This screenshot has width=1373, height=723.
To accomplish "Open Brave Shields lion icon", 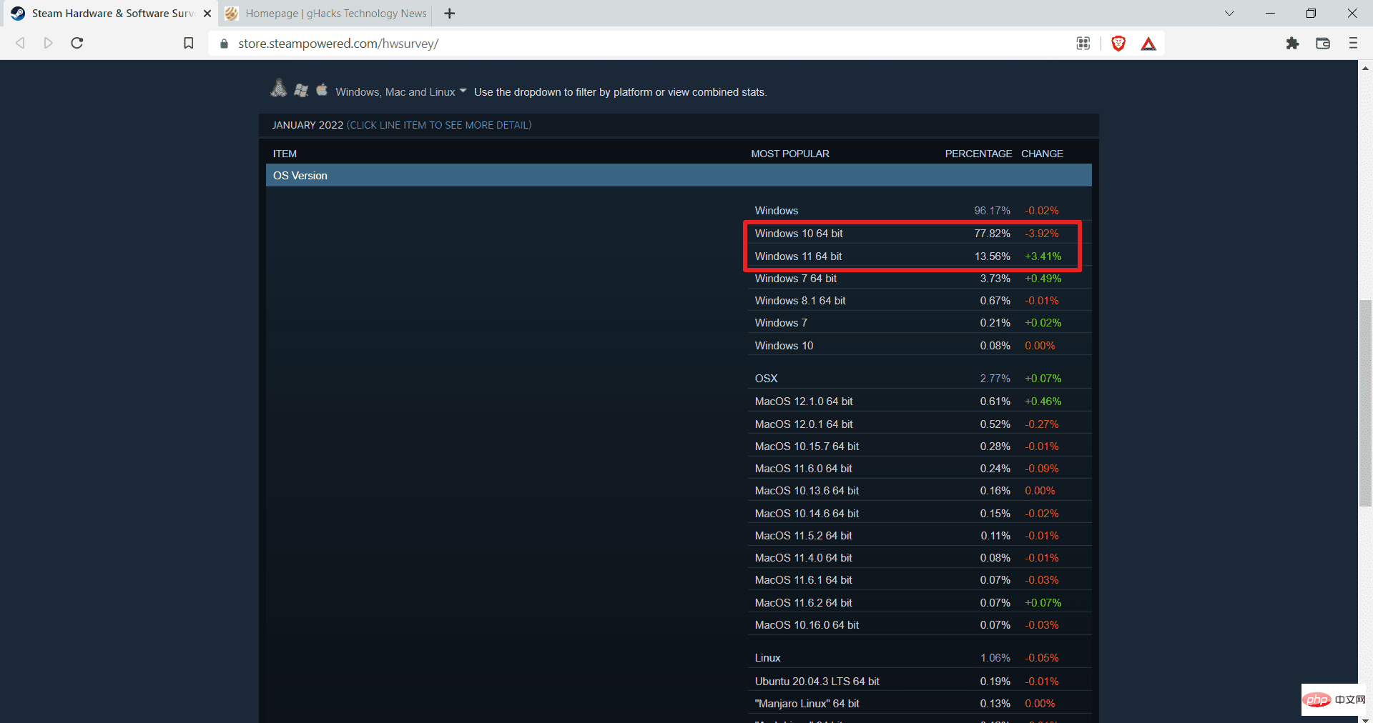I will [1118, 44].
